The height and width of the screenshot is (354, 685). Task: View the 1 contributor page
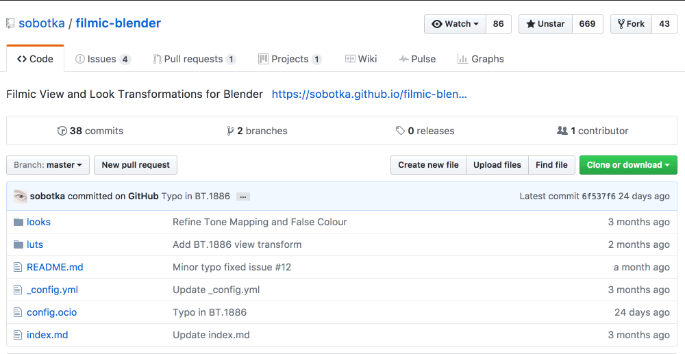593,131
